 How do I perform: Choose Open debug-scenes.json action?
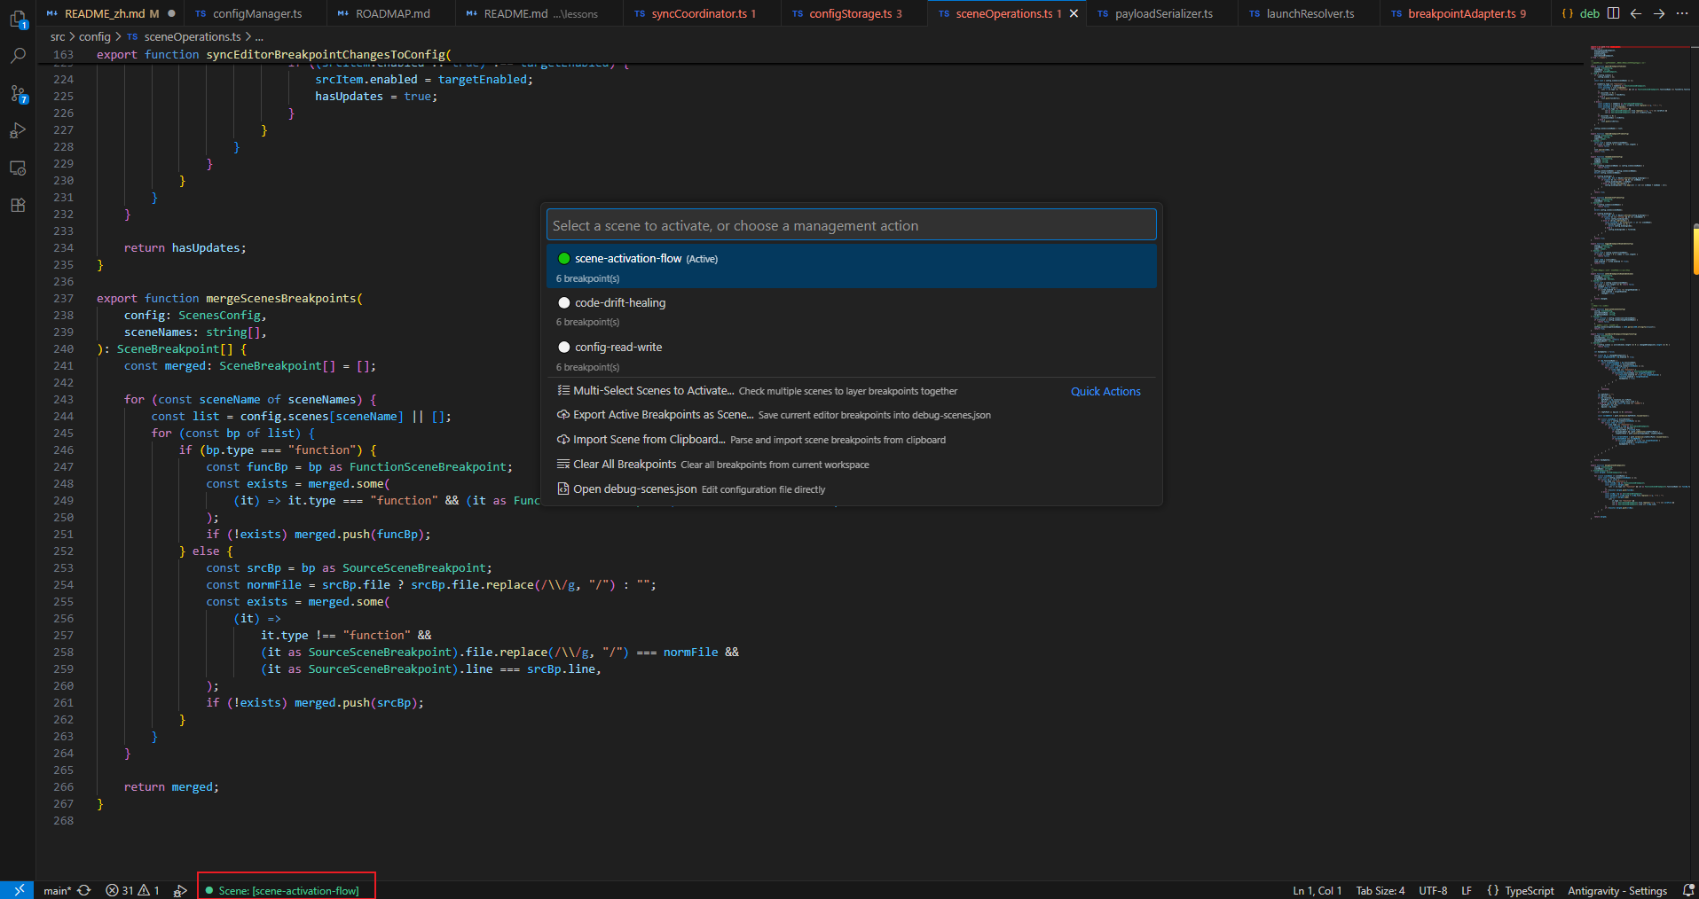pyautogui.click(x=852, y=489)
